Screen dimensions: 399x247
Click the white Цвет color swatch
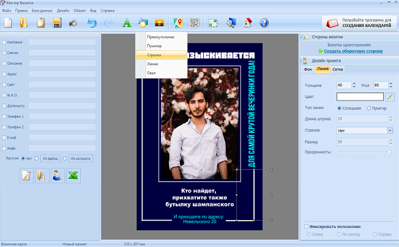point(360,97)
